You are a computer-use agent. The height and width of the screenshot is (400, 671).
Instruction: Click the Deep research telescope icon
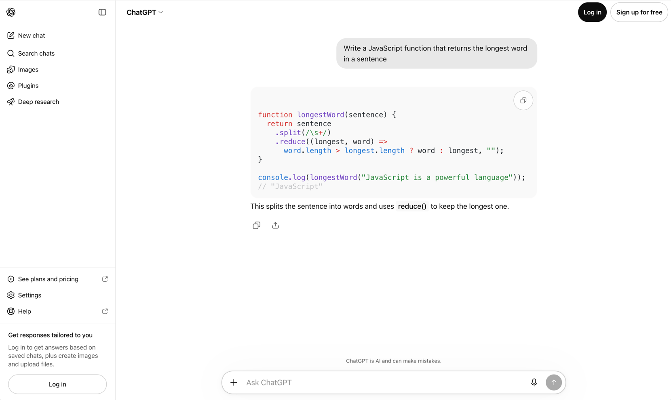click(x=11, y=102)
